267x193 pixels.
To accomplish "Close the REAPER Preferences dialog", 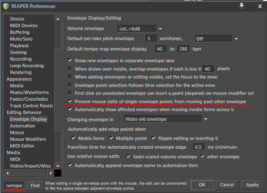I will pos(260,6).
